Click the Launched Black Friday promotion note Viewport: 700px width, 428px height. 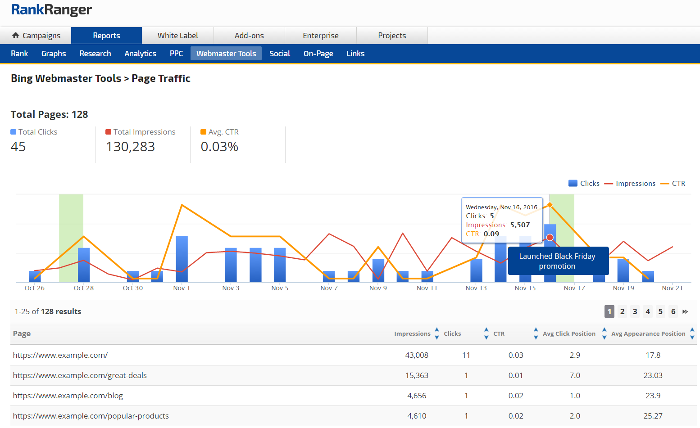point(558,261)
